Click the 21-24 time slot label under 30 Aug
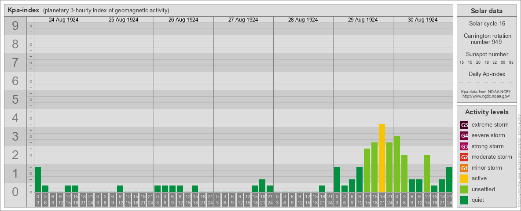The image size is (521, 211). pos(449,200)
